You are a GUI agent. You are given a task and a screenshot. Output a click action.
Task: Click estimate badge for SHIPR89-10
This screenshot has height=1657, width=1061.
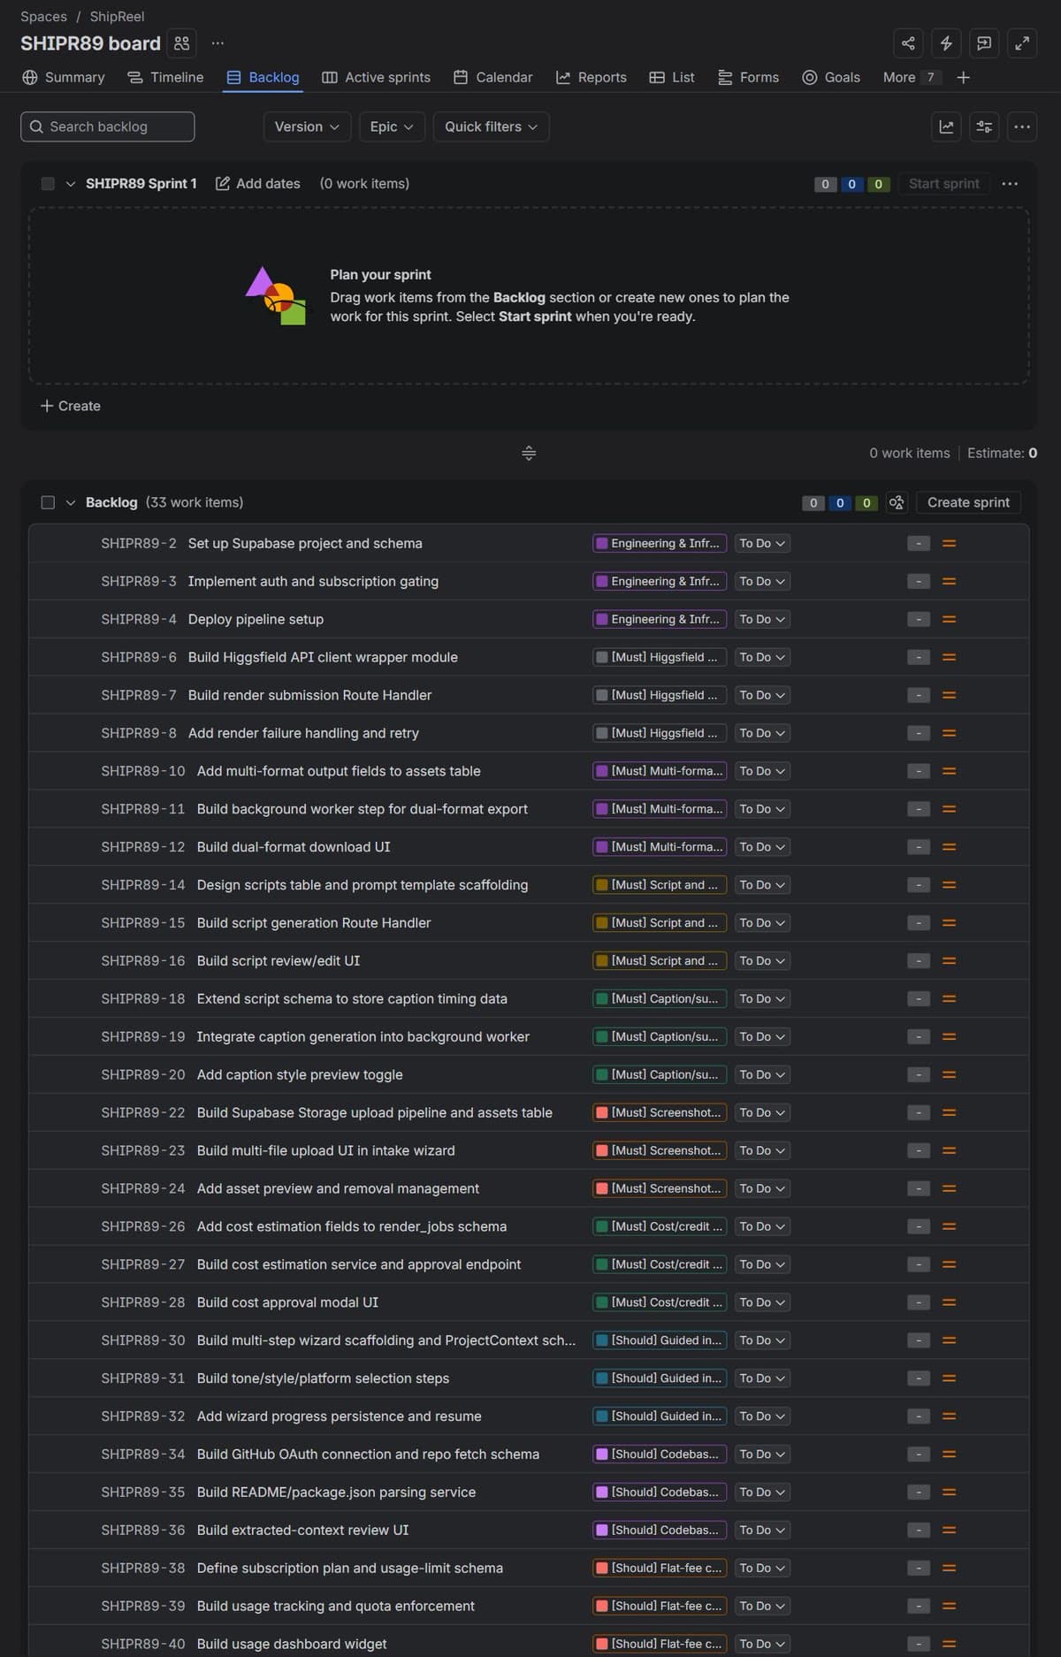tap(919, 771)
